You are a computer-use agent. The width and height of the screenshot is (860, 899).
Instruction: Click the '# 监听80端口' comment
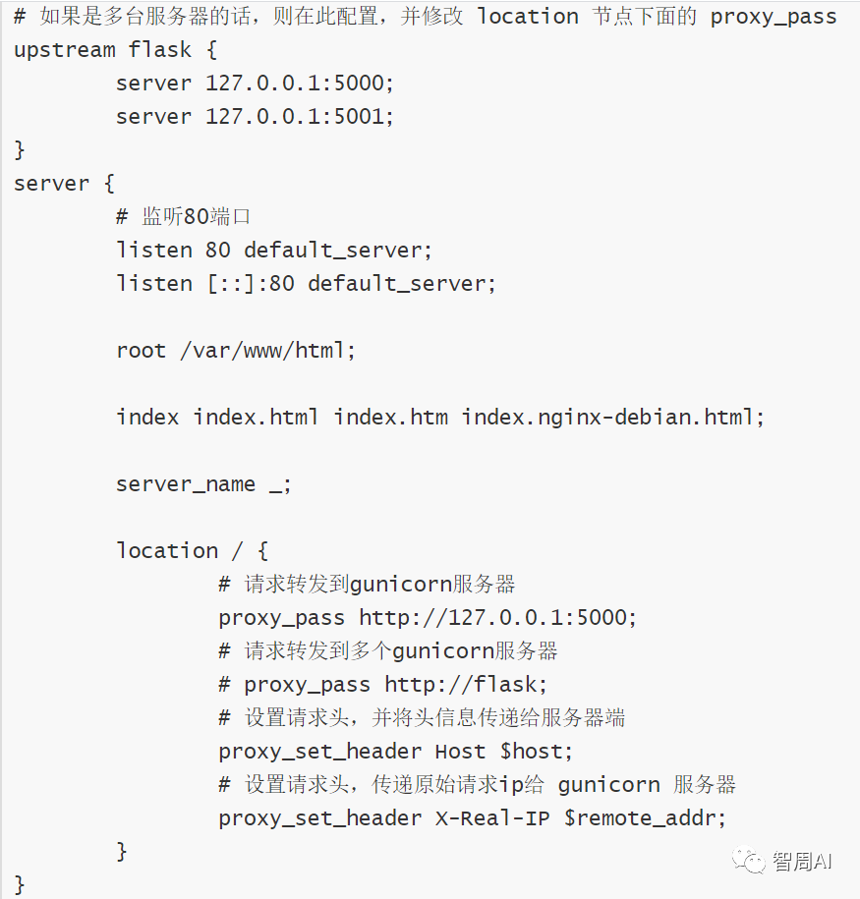coord(183,217)
